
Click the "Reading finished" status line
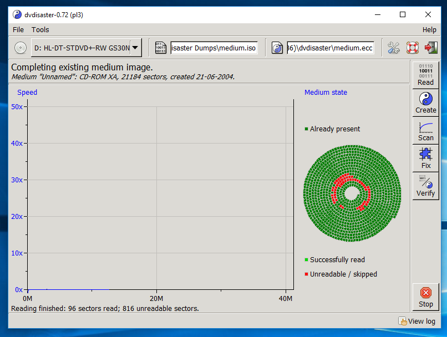[105, 309]
